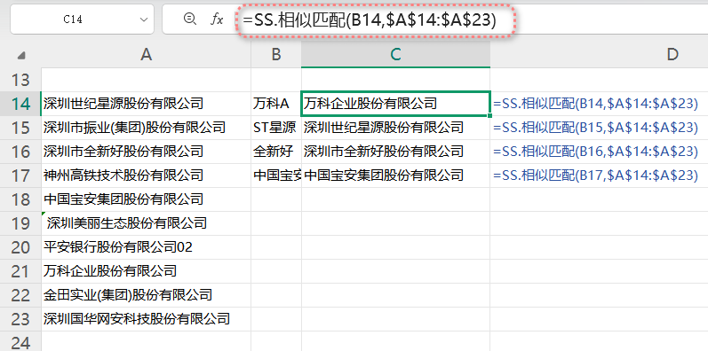Click cell 神州高铁技术股份有限公司
The width and height of the screenshot is (708, 351).
click(146, 175)
